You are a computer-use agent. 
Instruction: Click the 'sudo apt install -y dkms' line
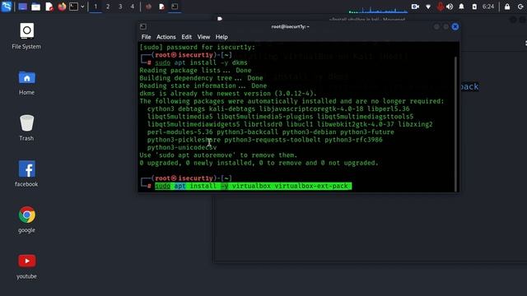point(201,62)
